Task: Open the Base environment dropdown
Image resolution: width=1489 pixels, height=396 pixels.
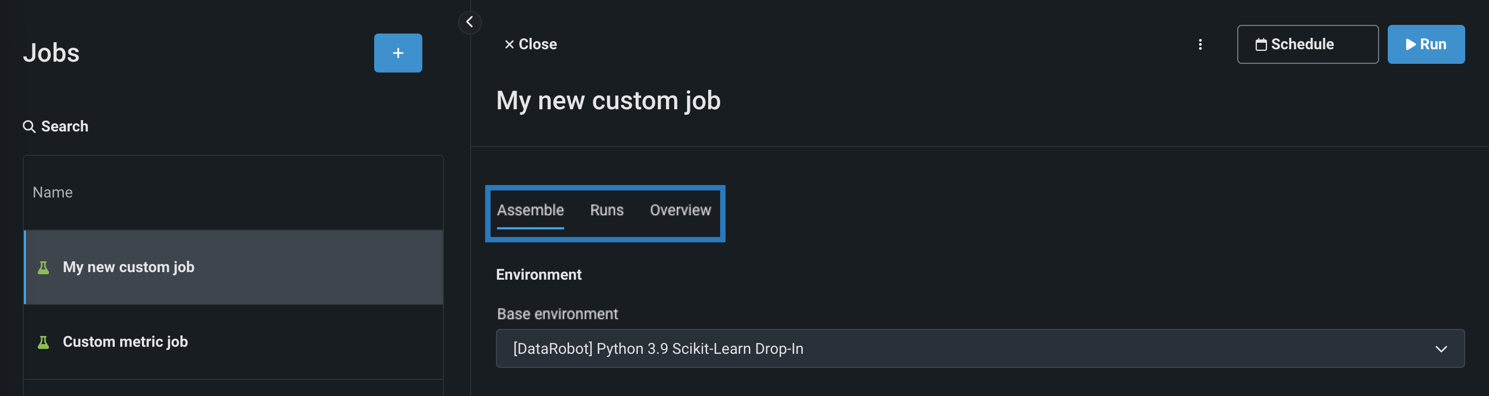Action: pyautogui.click(x=979, y=349)
